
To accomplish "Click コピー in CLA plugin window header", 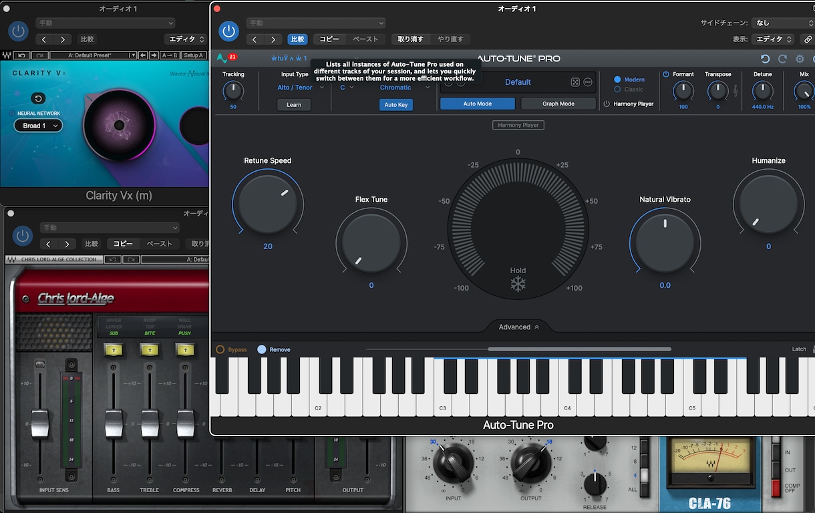I will click(x=123, y=244).
